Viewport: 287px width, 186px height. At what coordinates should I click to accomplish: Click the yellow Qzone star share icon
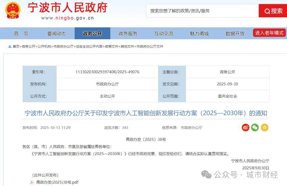[x=264, y=128]
